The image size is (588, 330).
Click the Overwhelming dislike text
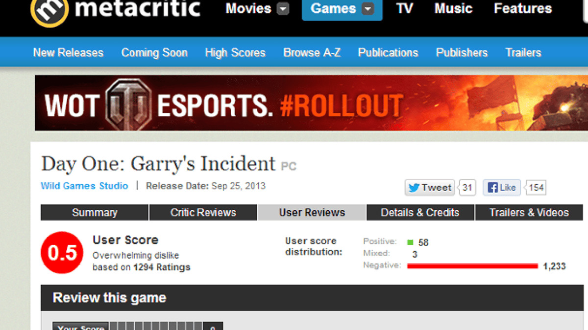tap(136, 255)
